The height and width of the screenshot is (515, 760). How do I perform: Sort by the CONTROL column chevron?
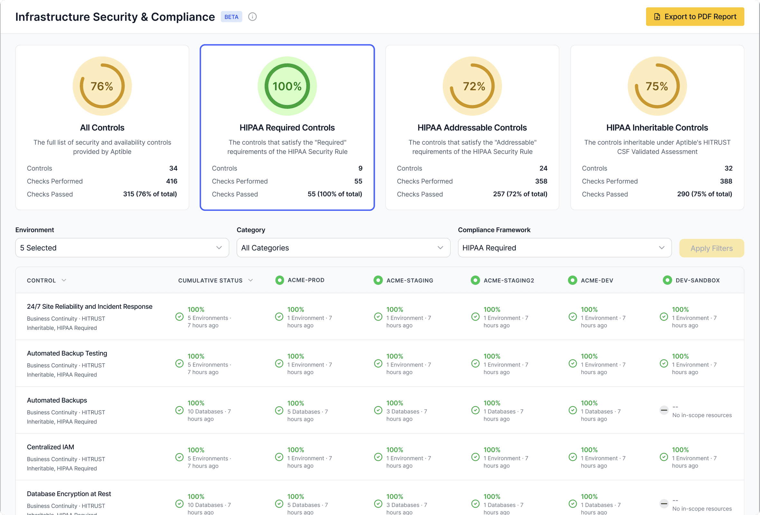pos(64,280)
